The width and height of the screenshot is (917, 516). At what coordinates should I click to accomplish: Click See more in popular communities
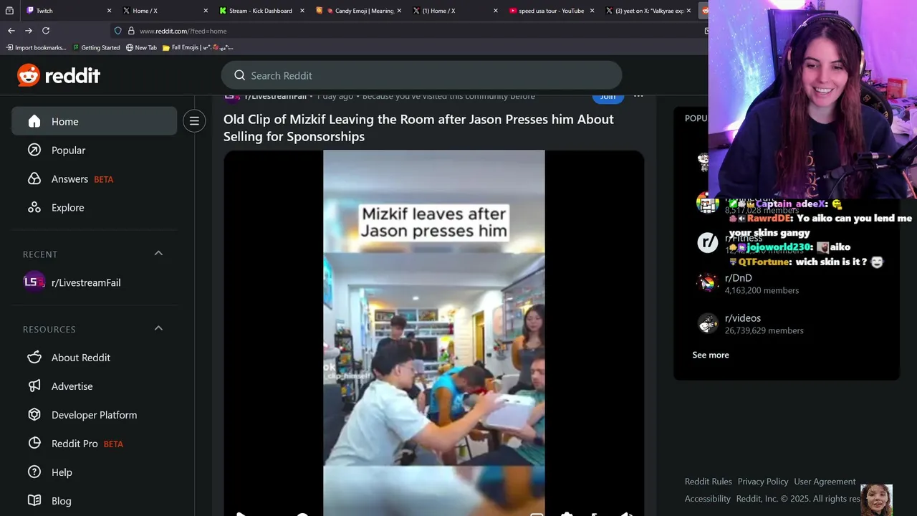[711, 355]
